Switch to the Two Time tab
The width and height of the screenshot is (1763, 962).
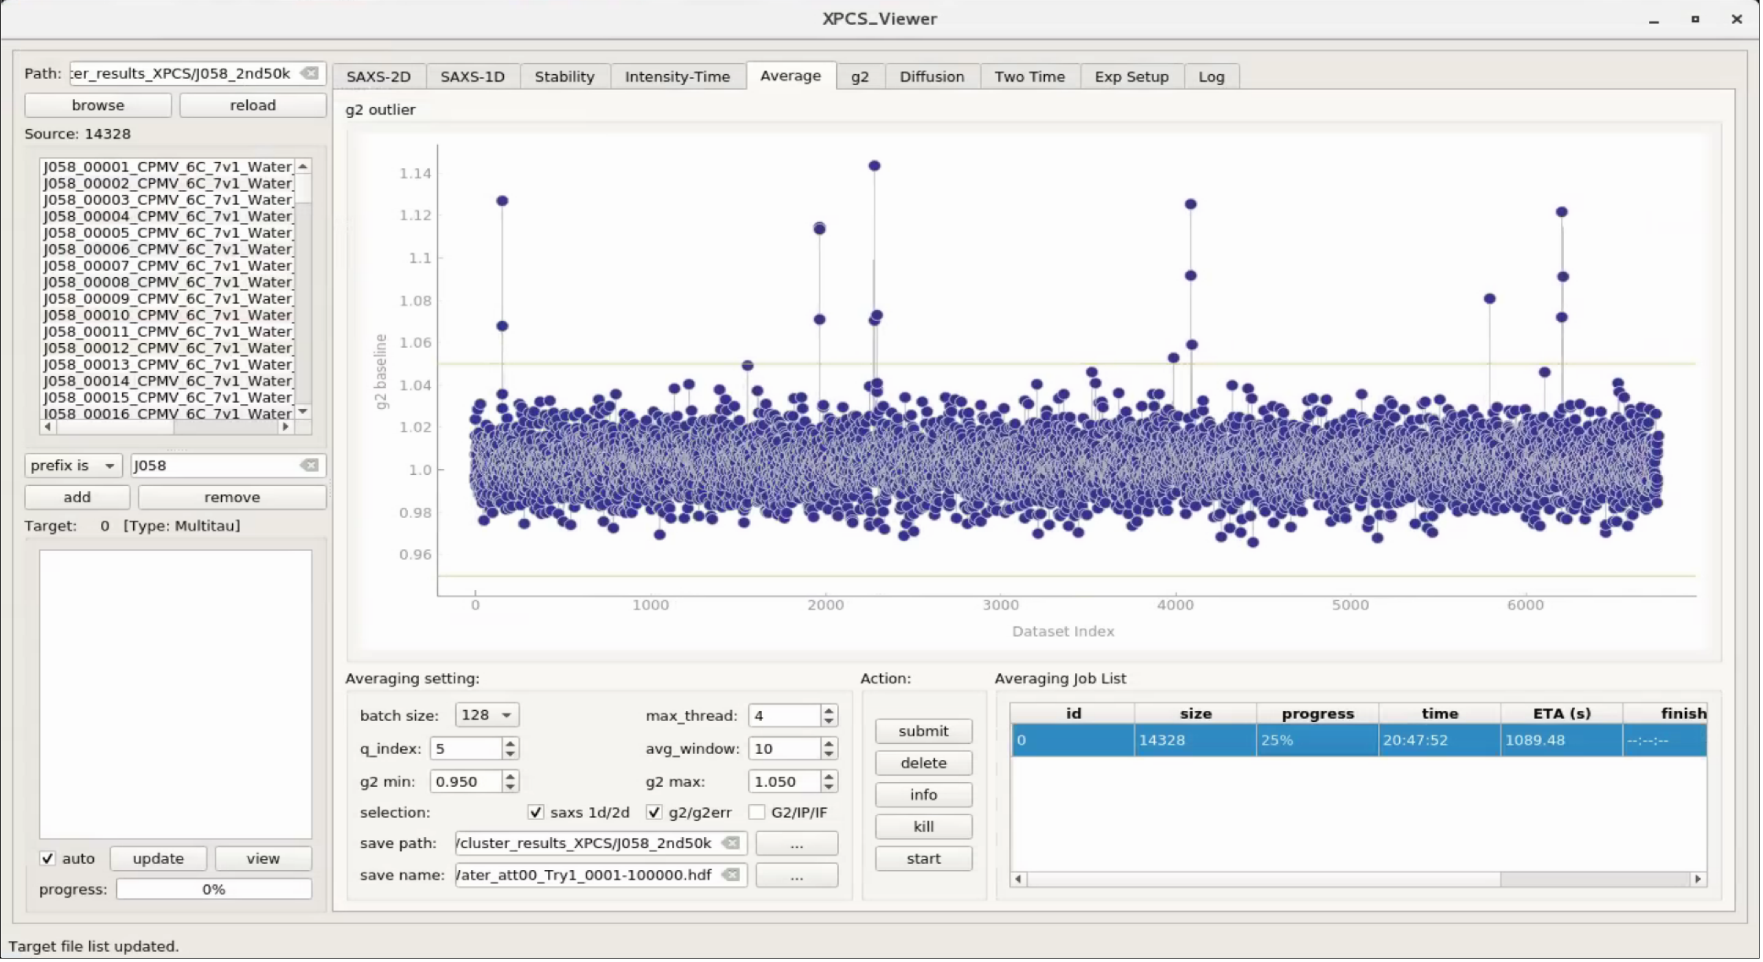click(1030, 77)
